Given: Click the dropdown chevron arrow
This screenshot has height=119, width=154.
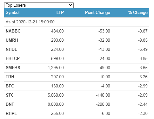Looking at the screenshot, I should (70, 5).
